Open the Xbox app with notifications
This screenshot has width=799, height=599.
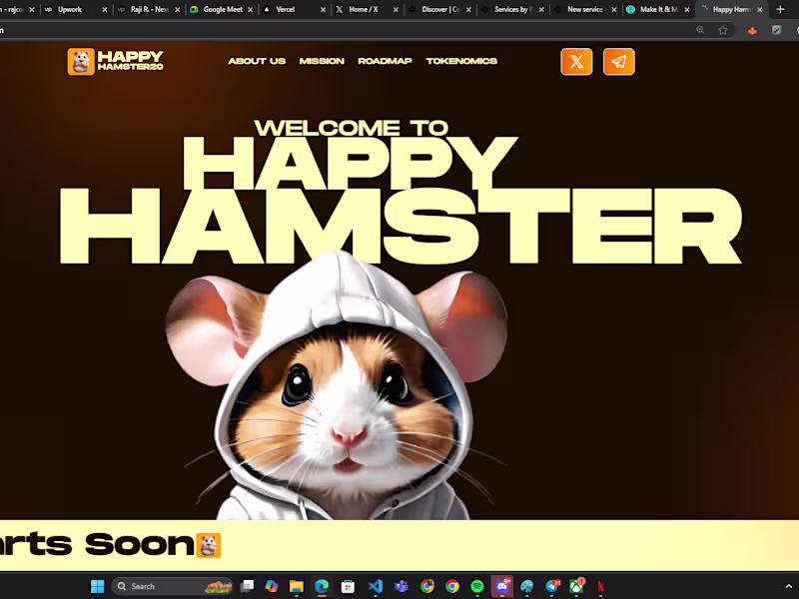pos(576,586)
